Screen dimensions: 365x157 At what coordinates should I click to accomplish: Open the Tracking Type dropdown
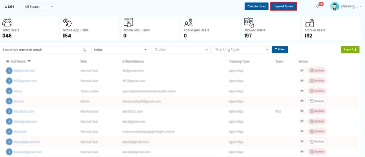[241, 50]
